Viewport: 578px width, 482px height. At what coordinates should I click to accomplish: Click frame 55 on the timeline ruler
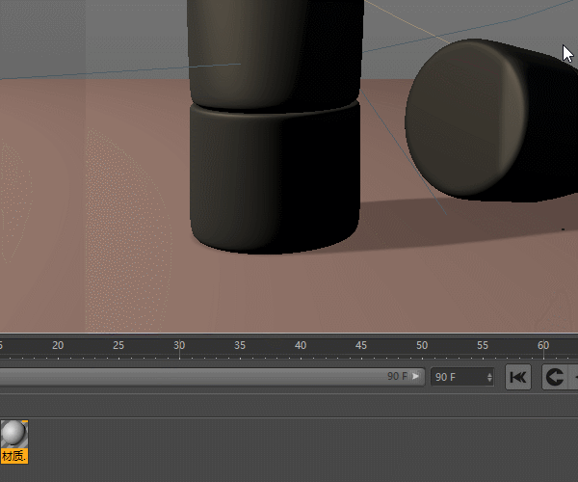pos(483,351)
